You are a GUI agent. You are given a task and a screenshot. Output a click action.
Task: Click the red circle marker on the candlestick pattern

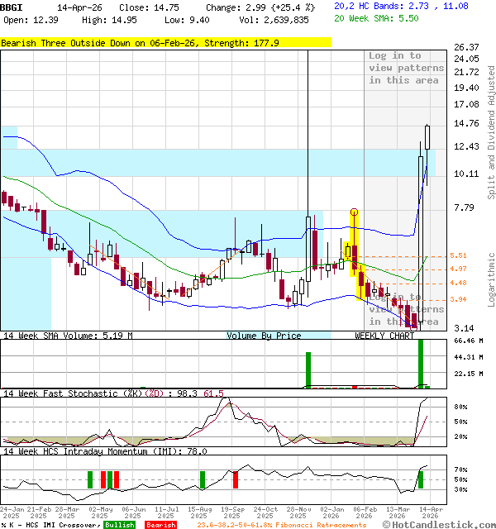click(x=354, y=212)
